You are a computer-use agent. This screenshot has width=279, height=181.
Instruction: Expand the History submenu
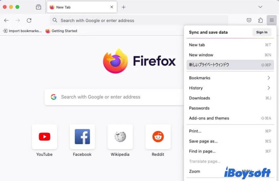[x=230, y=88]
